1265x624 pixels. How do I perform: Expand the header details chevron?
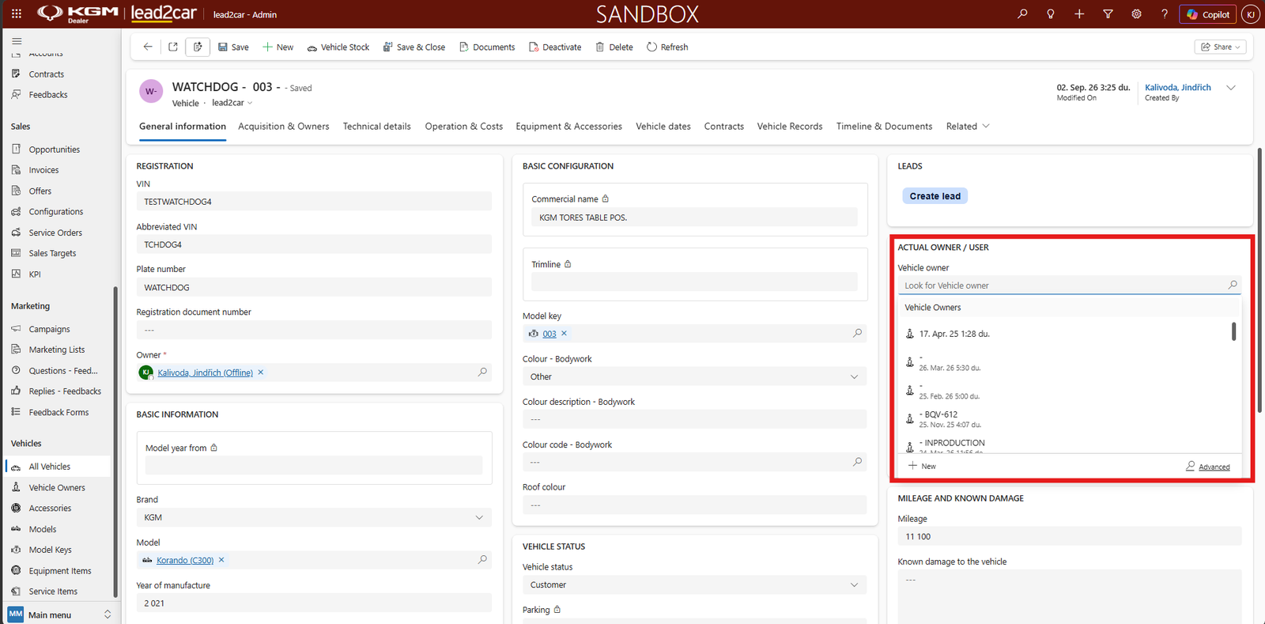[x=1231, y=88]
